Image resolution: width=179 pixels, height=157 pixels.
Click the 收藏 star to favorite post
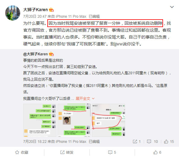(x=22, y=152)
